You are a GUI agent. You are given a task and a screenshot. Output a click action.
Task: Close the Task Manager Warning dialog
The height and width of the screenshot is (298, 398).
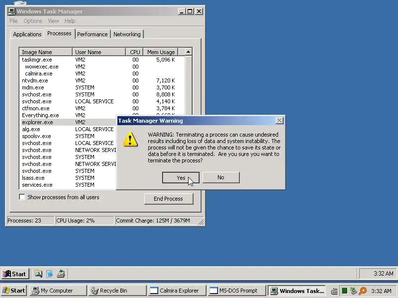point(280,121)
